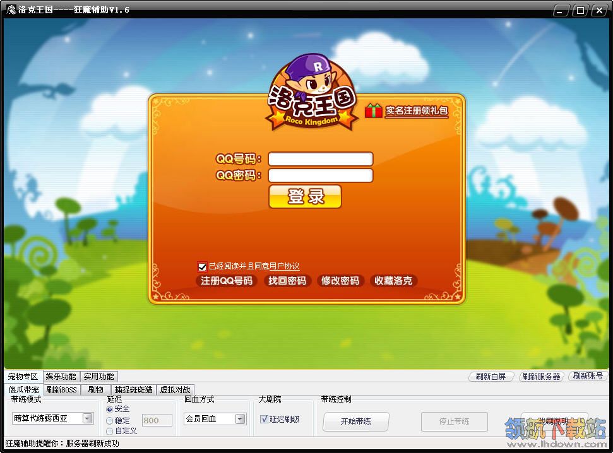The height and width of the screenshot is (453, 613).
Task: Click the app icon in title bar
Action: click(x=11, y=9)
